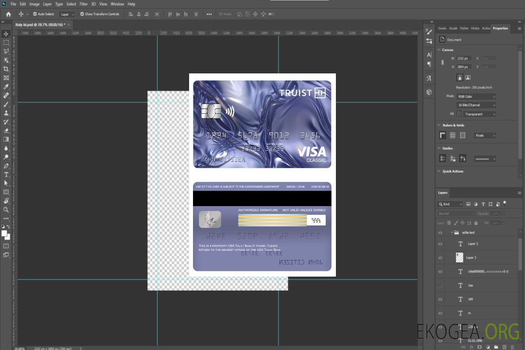
Task: Filter layers by type (T) icon
Action: tap(483, 204)
